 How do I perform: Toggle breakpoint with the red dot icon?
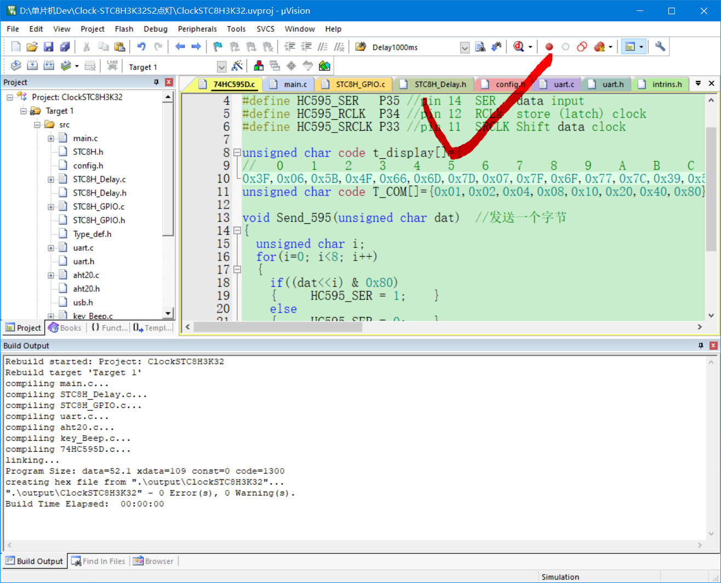click(x=549, y=47)
